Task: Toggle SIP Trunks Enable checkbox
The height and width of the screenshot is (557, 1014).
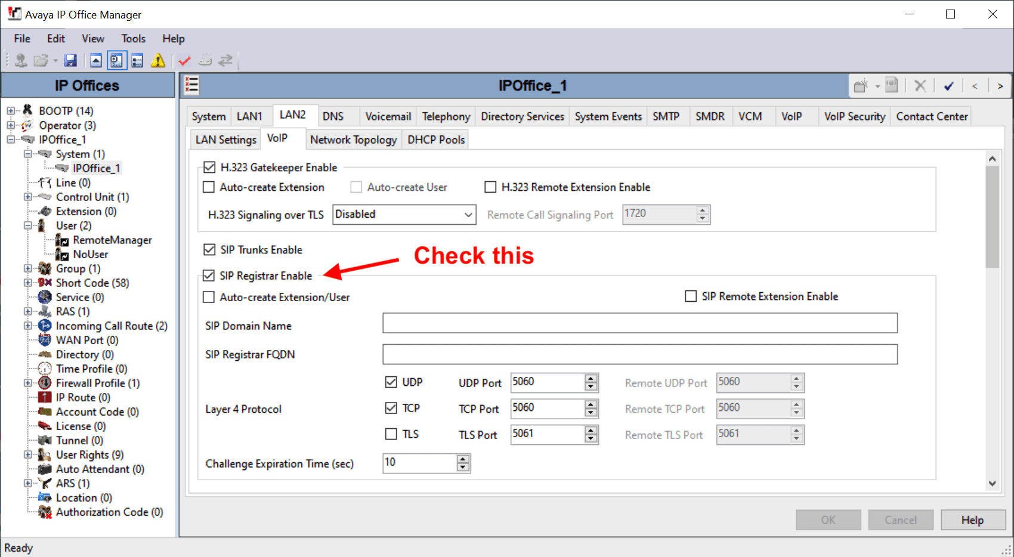Action: [209, 249]
